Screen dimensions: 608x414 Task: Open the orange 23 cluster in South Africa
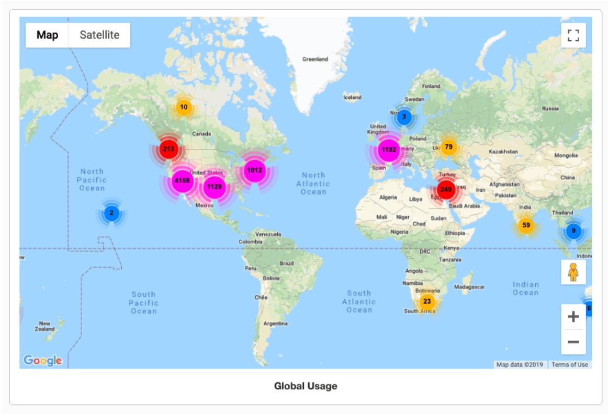427,301
